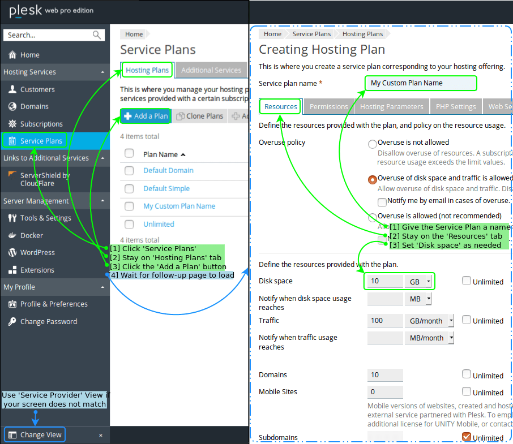This screenshot has width=513, height=444.
Task: Check the Default Domain row checkbox
Action: tap(129, 171)
